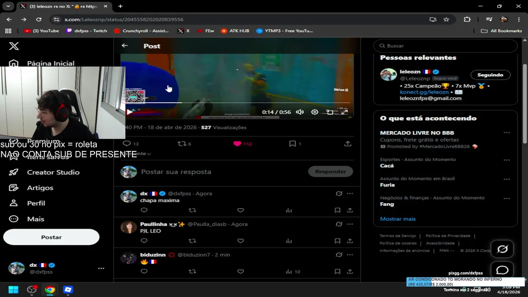Open floating Grok button

point(502,249)
